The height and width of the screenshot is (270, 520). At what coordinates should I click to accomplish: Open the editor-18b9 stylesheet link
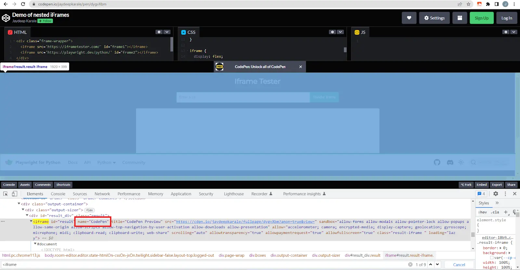click(497, 238)
